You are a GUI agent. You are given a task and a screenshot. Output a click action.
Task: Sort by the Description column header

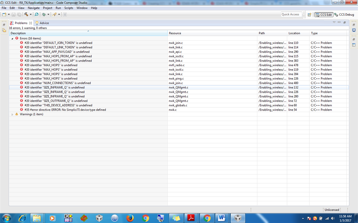[88, 33]
